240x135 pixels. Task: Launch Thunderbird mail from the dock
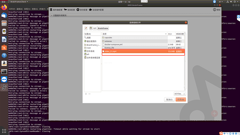click(x=4, y=15)
